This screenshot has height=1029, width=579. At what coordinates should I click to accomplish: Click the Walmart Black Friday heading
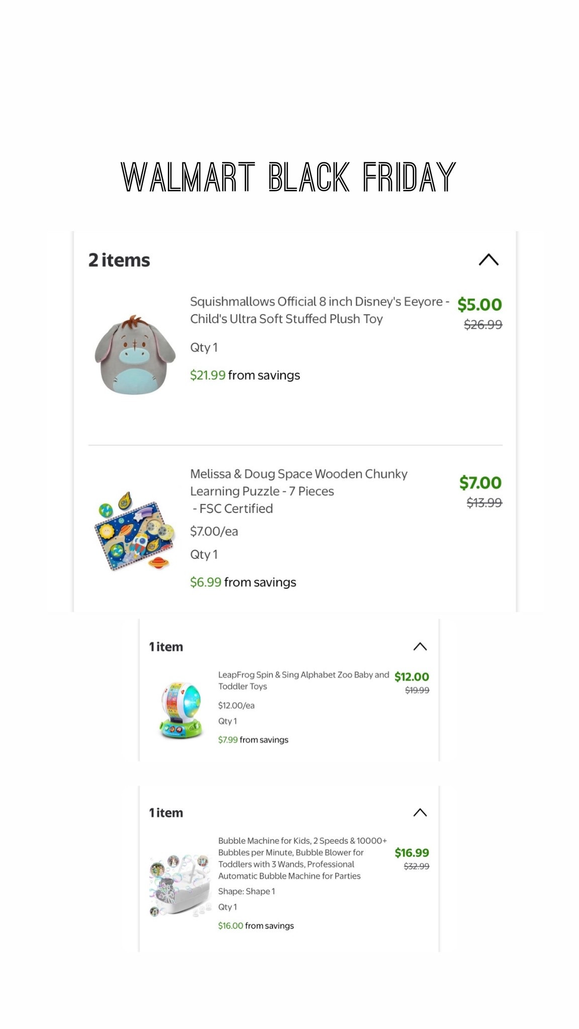click(x=289, y=177)
